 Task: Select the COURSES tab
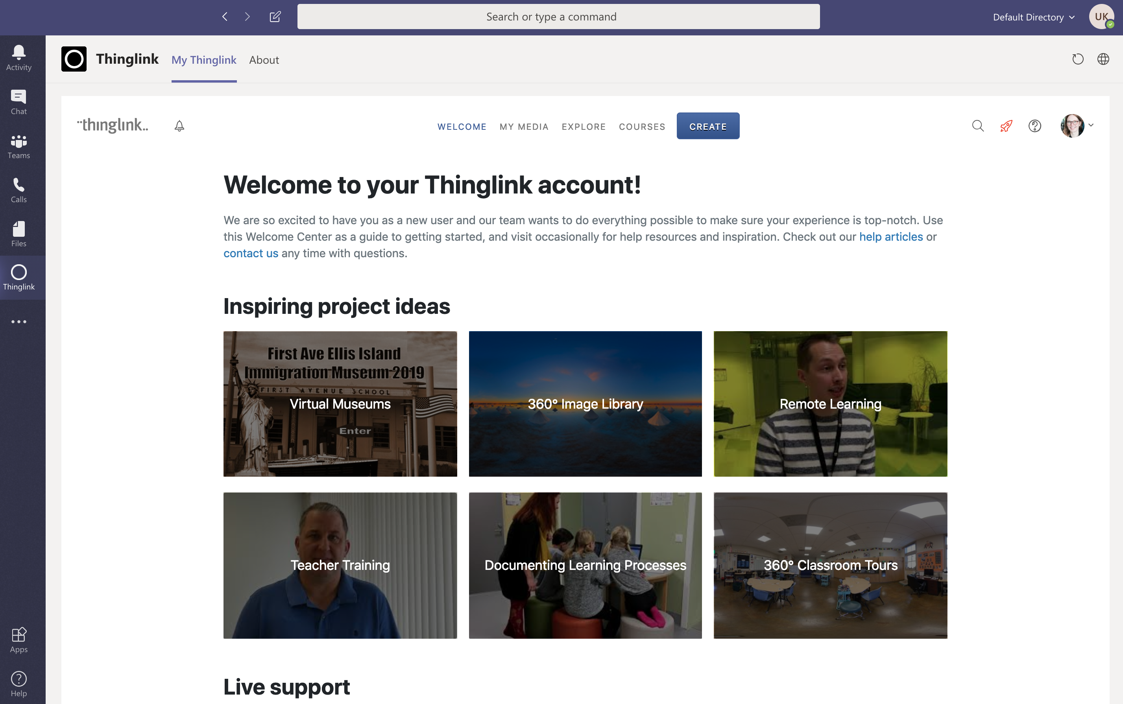pos(642,126)
